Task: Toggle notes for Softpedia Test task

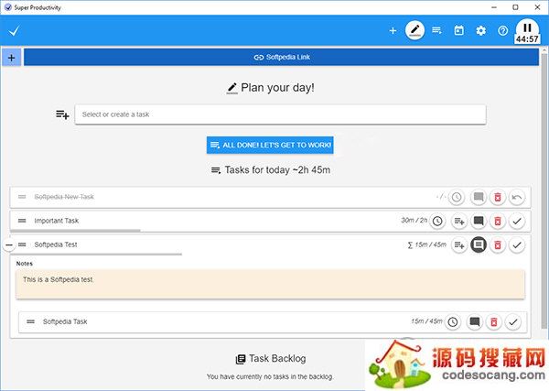Action: (x=478, y=245)
